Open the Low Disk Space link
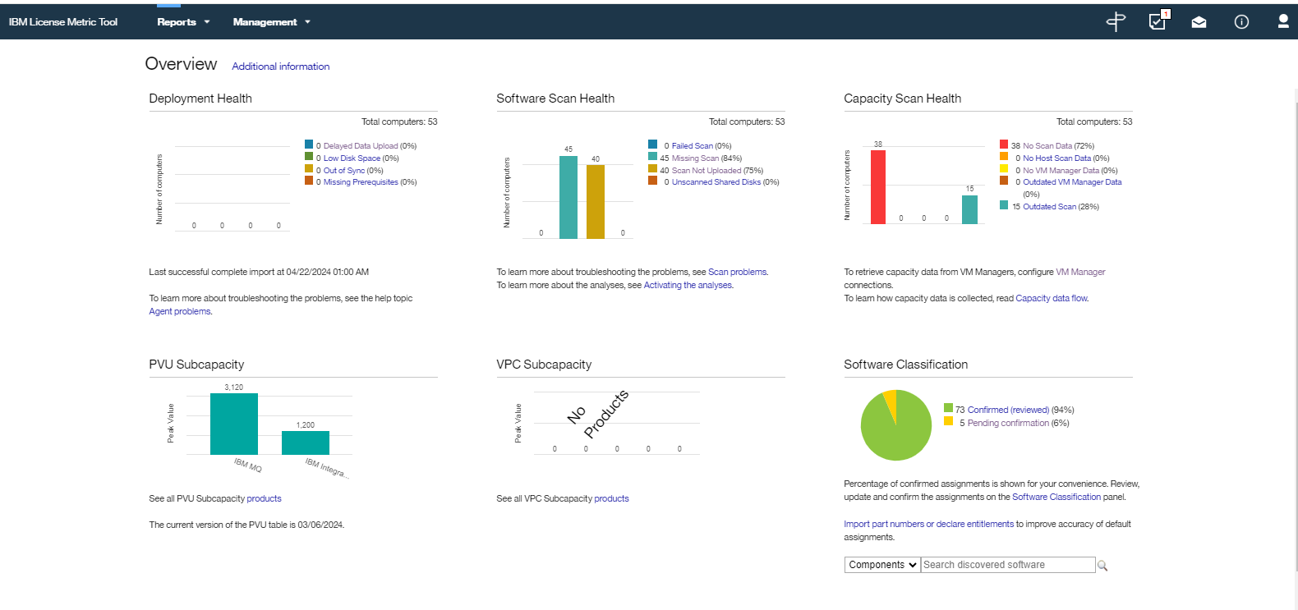The height and width of the screenshot is (610, 1298). [352, 158]
